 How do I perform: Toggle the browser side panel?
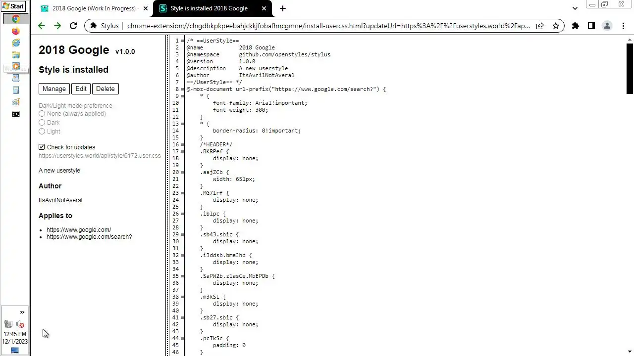[591, 26]
